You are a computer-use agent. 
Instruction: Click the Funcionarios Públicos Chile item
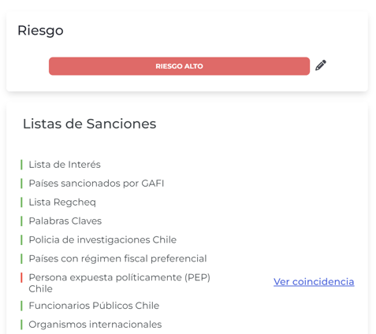tap(94, 306)
